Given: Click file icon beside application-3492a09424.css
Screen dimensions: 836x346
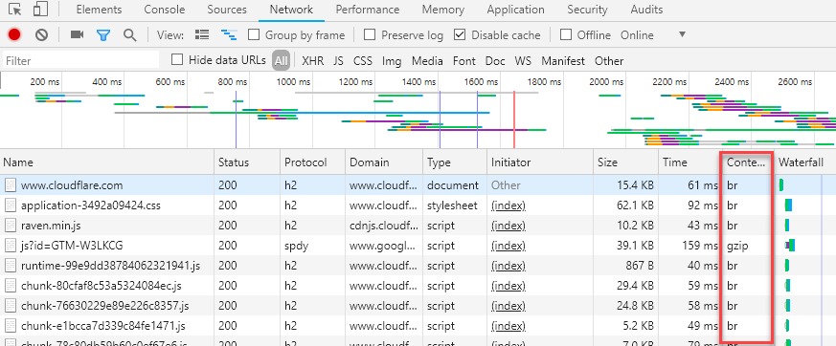Looking at the screenshot, I should tap(11, 205).
